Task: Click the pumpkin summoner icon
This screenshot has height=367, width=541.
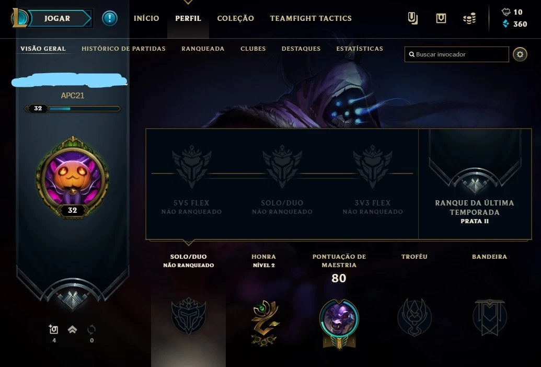Action: coord(73,178)
